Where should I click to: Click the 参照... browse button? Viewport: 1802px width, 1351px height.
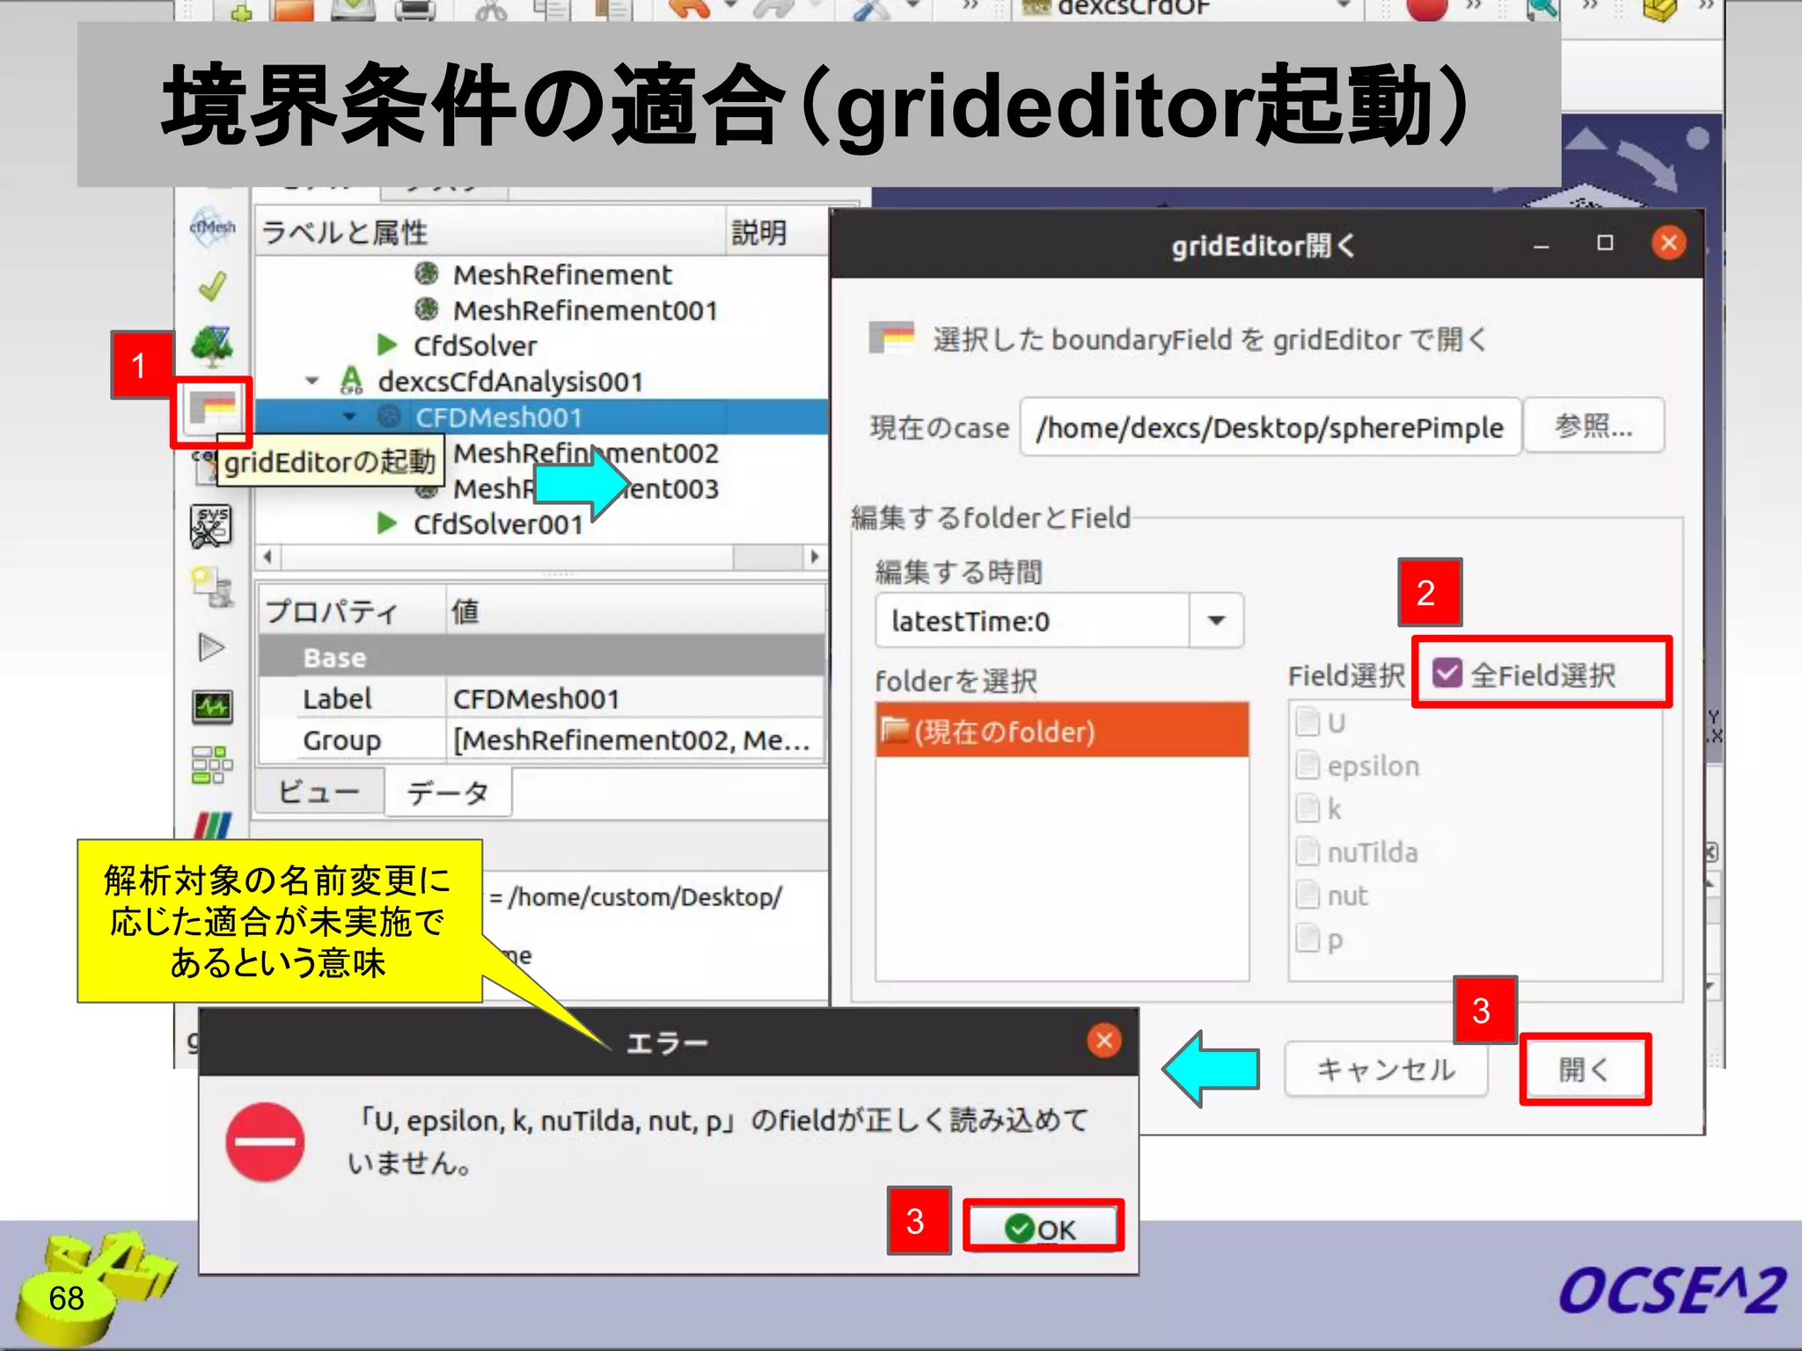pos(1593,427)
